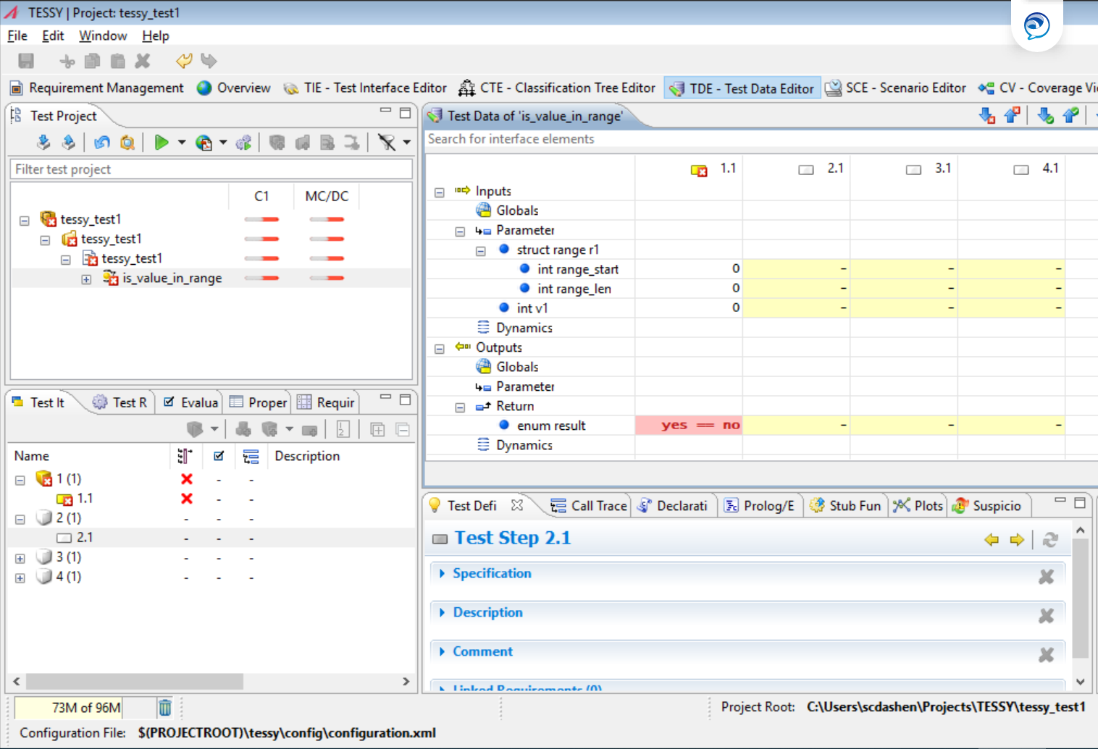Image resolution: width=1098 pixels, height=749 pixels.
Task: Click the Copy icon in main toolbar
Action: [93, 61]
